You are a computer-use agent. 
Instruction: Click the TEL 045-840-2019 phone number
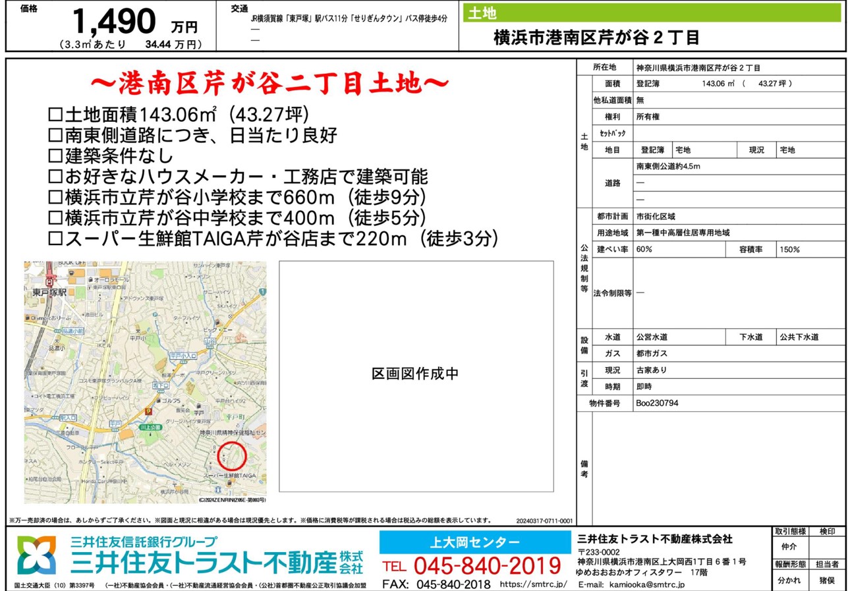(472, 566)
